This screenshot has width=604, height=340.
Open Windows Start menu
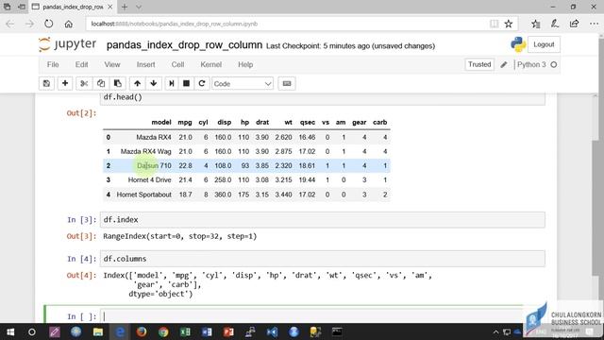[10, 331]
